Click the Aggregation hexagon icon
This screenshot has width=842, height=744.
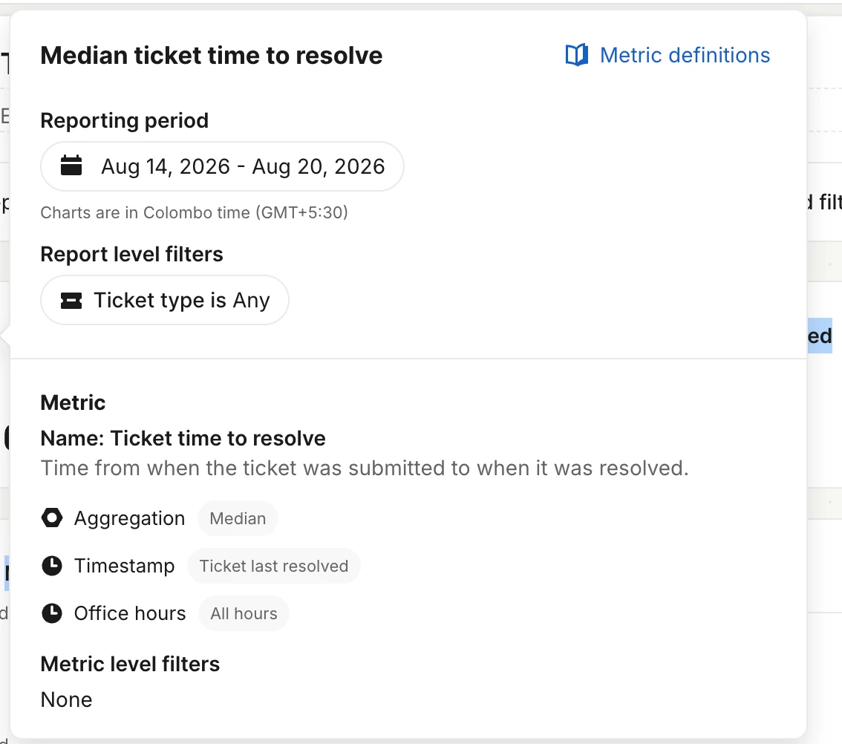(52, 518)
